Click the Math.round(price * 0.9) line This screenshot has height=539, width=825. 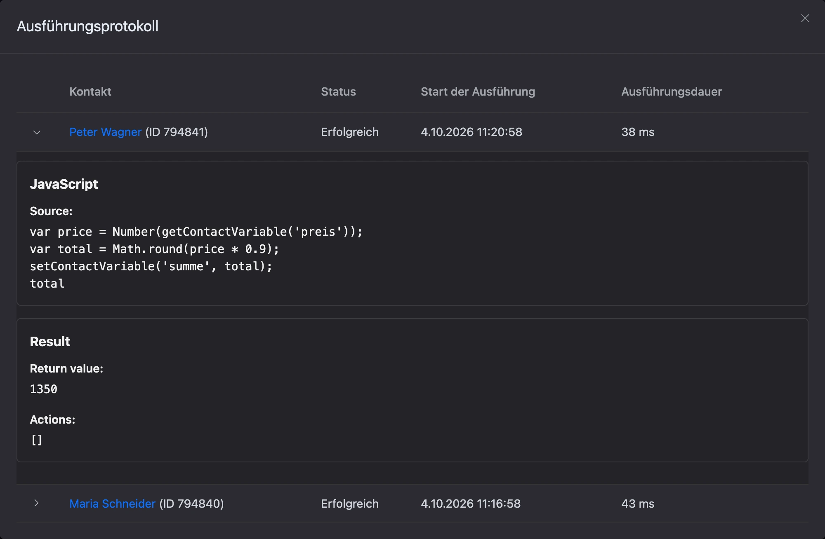pyautogui.click(x=155, y=249)
